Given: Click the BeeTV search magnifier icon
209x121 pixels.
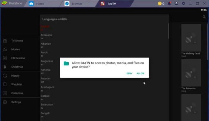Looking at the screenshot, I should click(x=204, y=17).
